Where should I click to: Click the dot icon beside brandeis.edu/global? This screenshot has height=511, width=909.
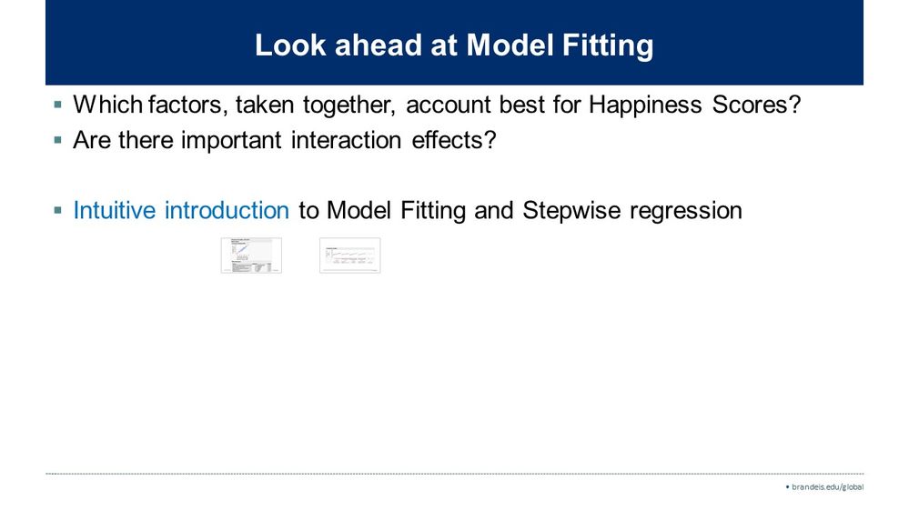pos(787,486)
